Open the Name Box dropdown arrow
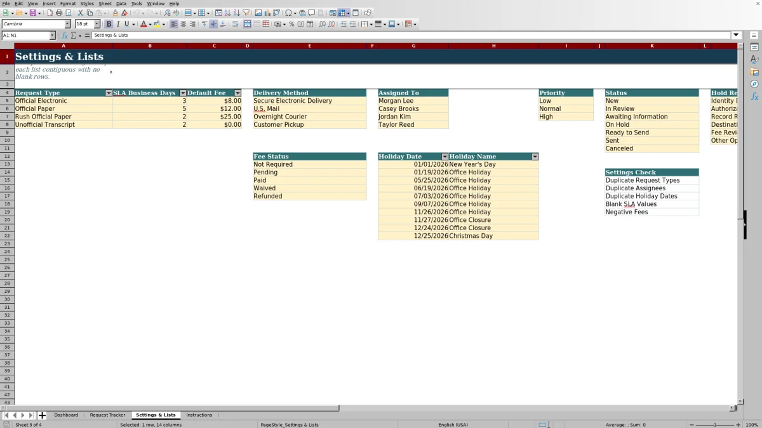This screenshot has height=428, width=762. coord(52,36)
